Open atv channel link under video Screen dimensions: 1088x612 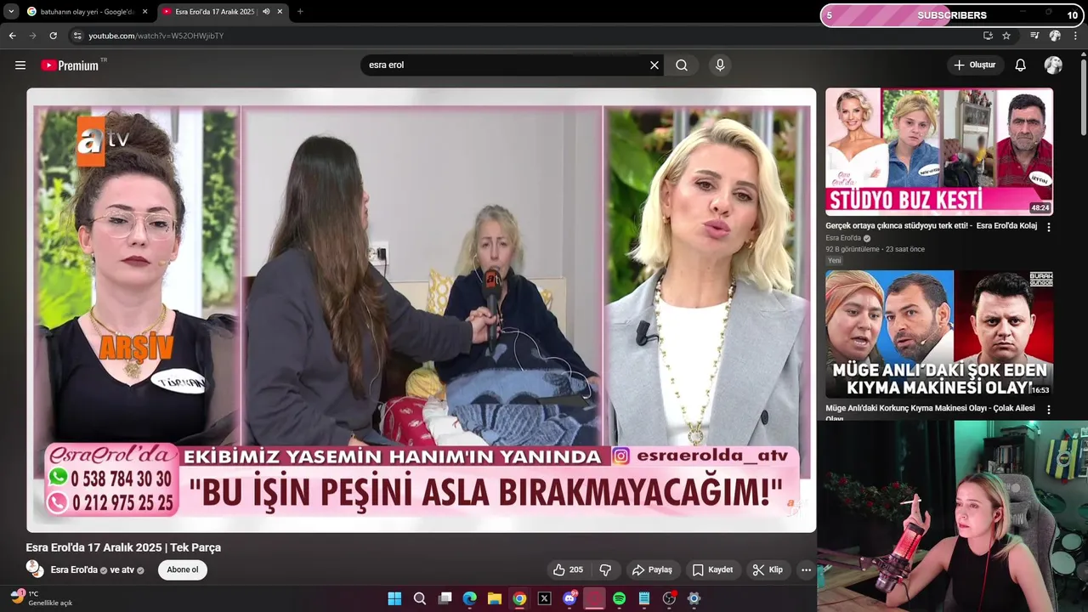[x=128, y=569]
